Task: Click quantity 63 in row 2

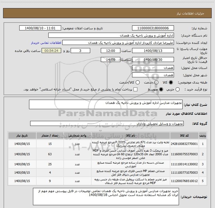Action: (50, 154)
